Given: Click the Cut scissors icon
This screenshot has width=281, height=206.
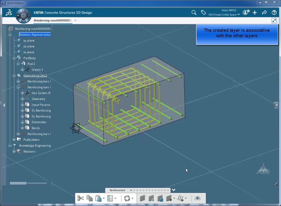Looking at the screenshot, I should (x=81, y=198).
